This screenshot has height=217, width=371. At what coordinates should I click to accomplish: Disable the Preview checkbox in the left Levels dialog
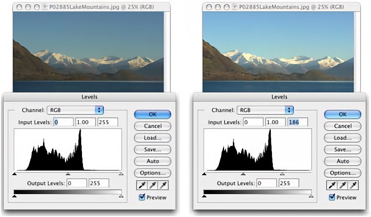(143, 197)
